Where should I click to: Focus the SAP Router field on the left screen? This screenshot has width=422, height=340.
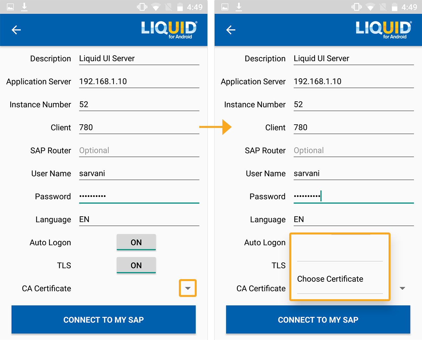point(139,150)
